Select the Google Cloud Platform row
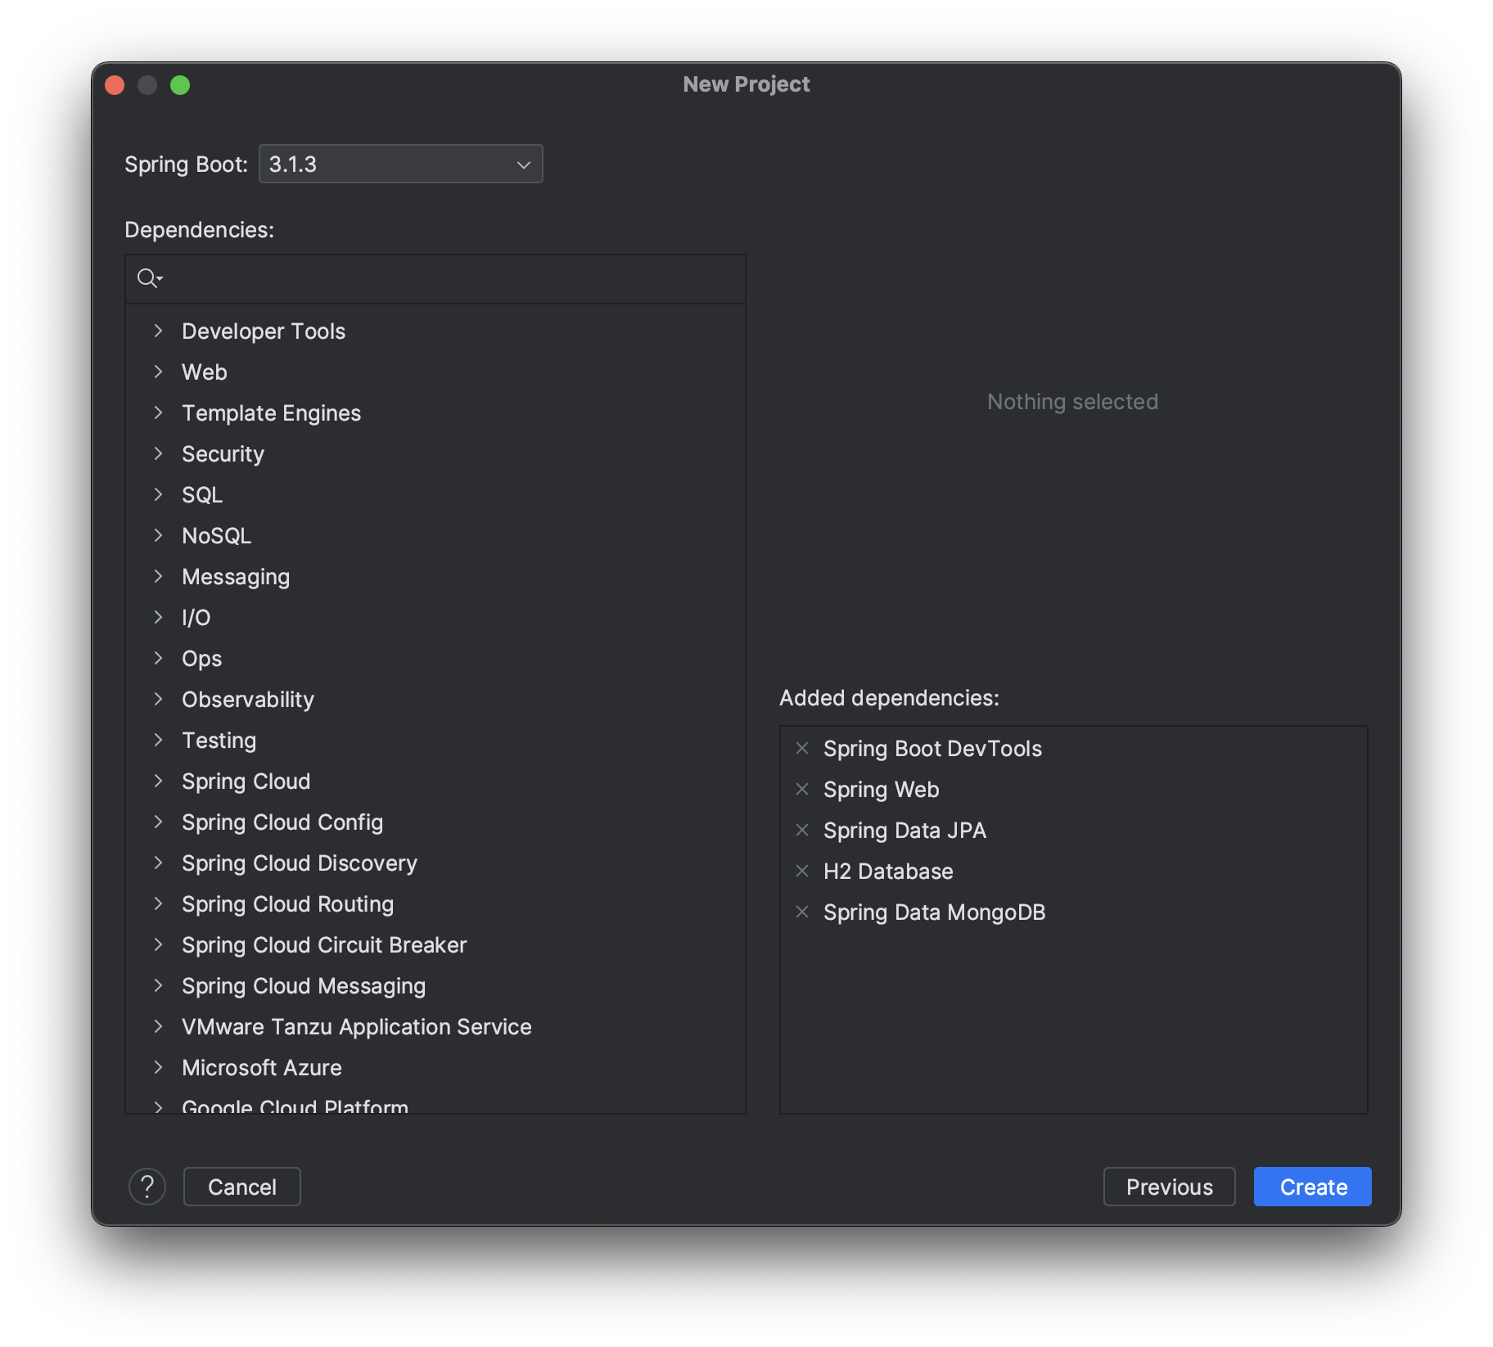1493x1347 pixels. coord(435,1102)
